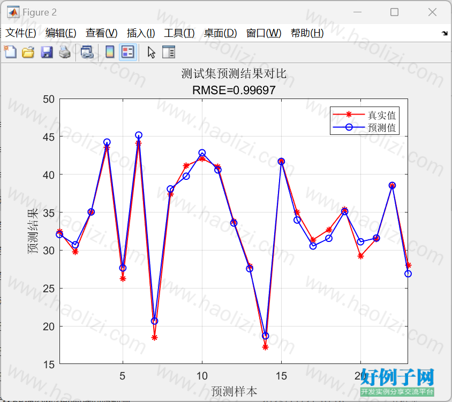Click the y-axis tick label 25
452x402 pixels.
pos(49,289)
